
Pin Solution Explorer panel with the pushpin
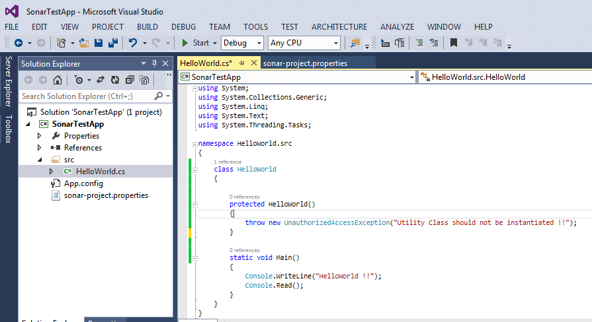pos(154,63)
